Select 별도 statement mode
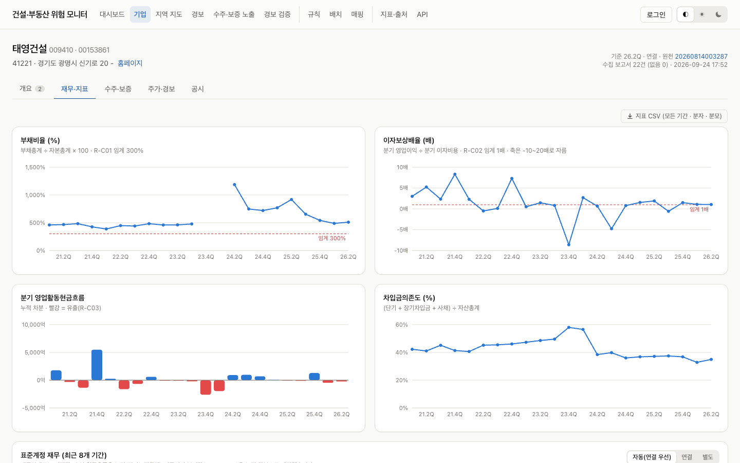The width and height of the screenshot is (740, 463). coord(708,457)
